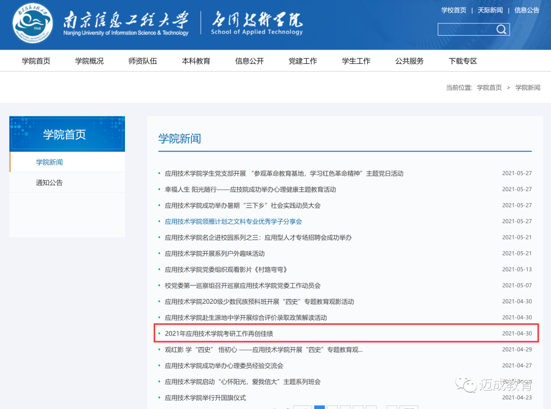Viewport: 551px width, 409px height.
Task: Open the 本科教育 menu
Action: [x=196, y=60]
